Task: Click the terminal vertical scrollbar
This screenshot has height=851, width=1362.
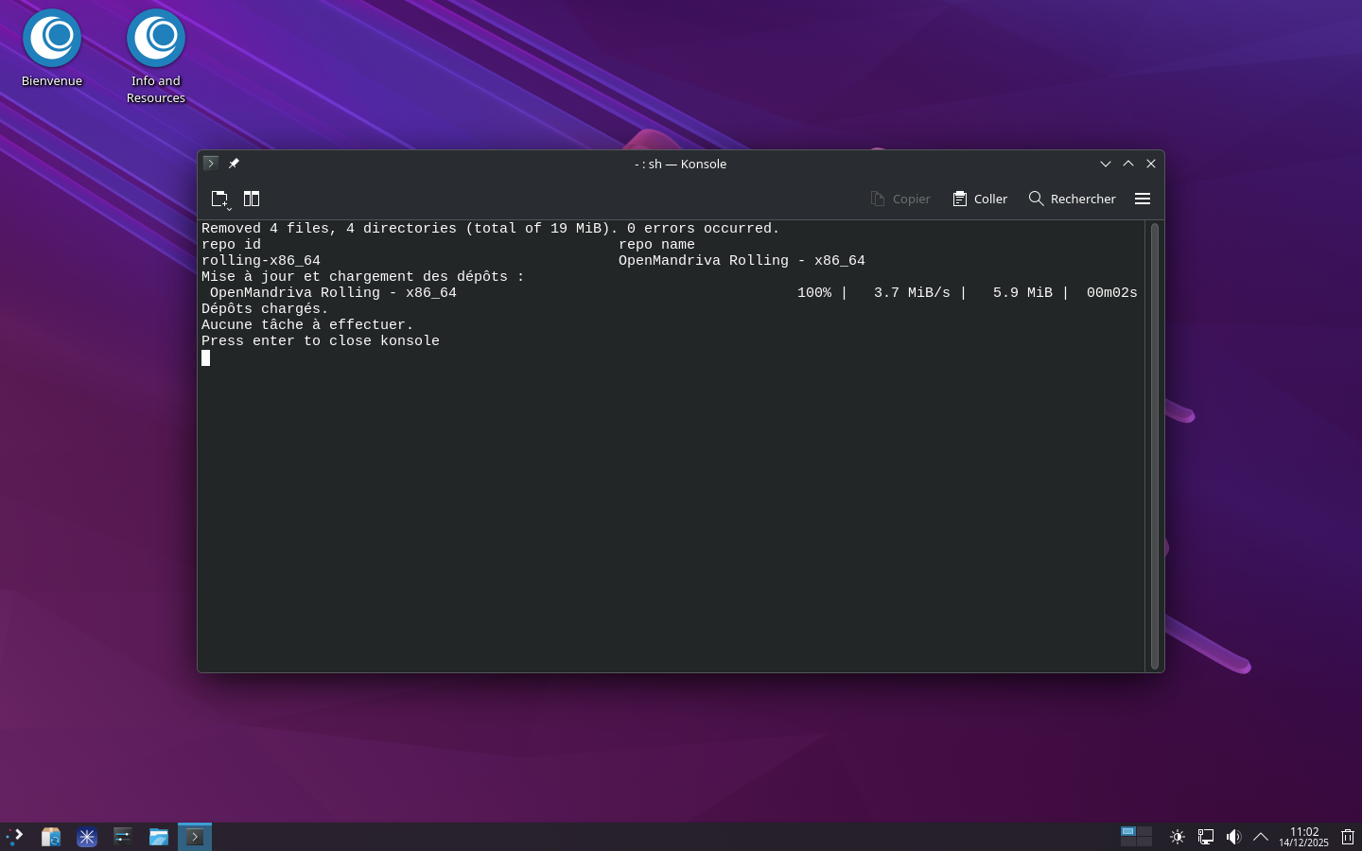Action: click(1154, 444)
